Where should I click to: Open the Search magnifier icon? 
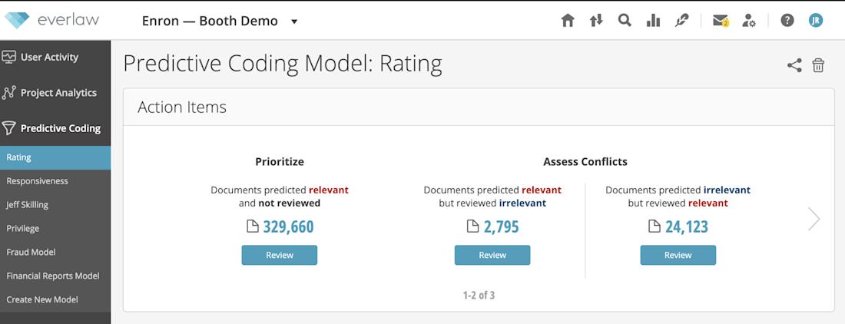click(625, 21)
